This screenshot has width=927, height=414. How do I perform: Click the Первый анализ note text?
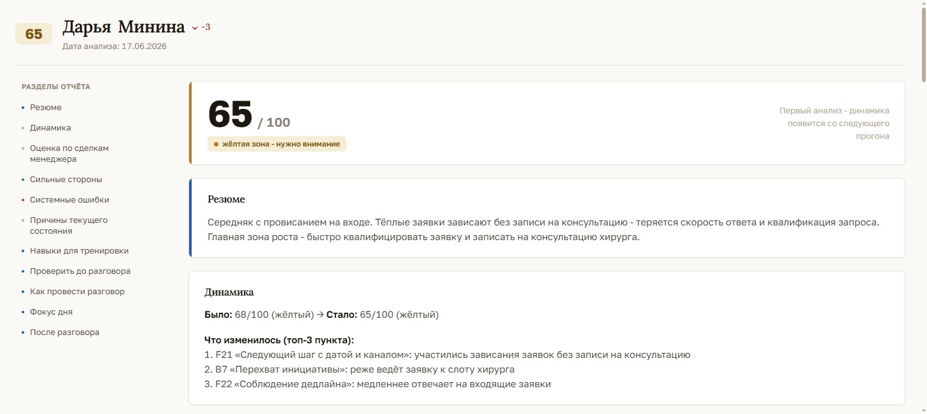pyautogui.click(x=834, y=124)
